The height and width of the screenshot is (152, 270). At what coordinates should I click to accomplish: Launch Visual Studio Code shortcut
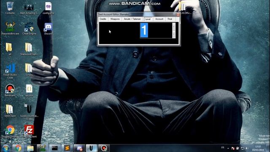(10, 71)
